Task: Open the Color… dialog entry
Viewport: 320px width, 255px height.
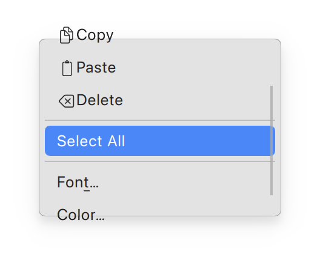Action: [160, 215]
